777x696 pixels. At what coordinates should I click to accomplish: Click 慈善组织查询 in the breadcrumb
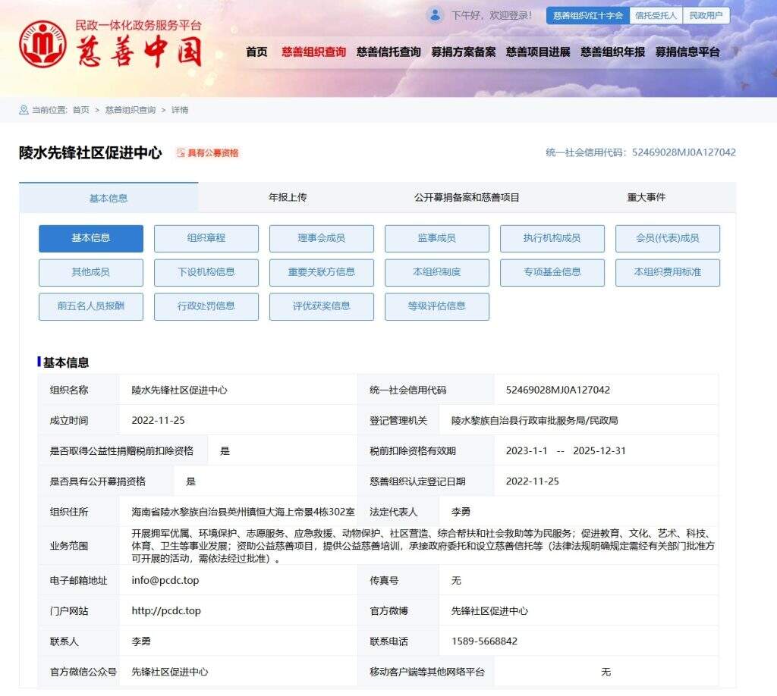131,110
